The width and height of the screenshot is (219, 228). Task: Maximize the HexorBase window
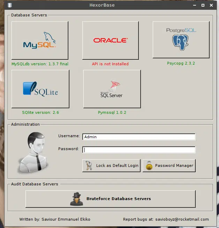tap(203, 5)
